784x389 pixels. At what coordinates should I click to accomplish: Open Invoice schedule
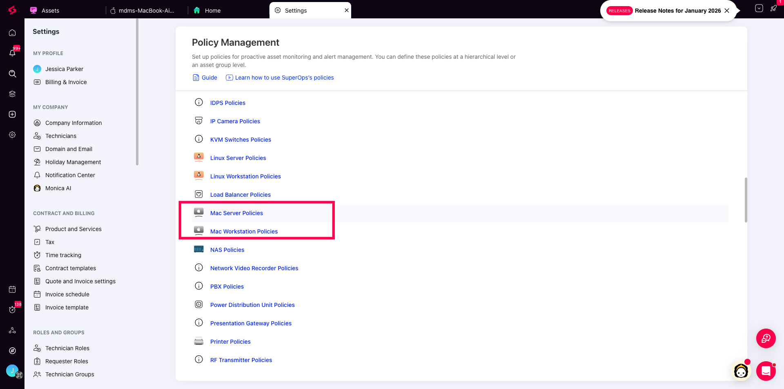[67, 294]
